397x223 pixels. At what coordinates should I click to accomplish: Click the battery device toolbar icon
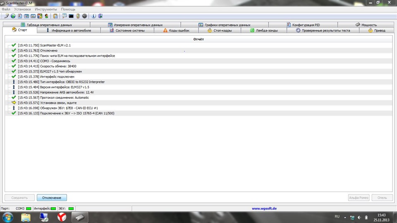(x=78, y=16)
